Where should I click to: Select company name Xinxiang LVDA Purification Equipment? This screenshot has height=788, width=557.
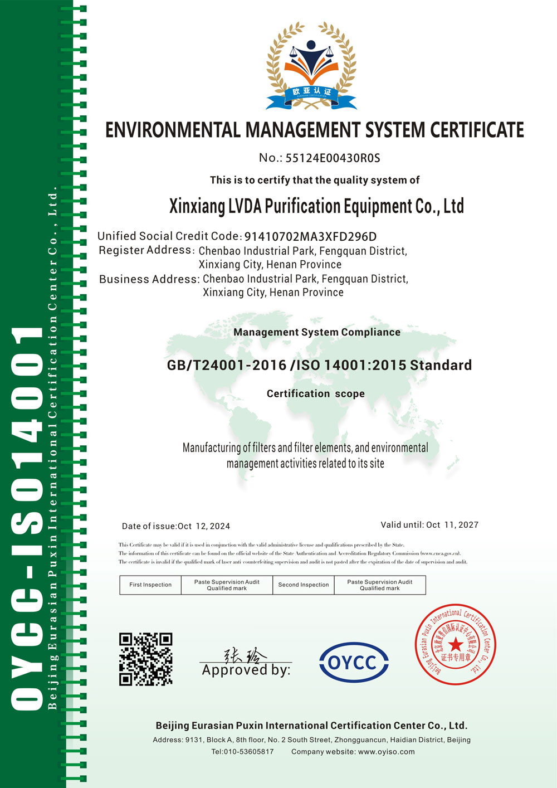316,206
